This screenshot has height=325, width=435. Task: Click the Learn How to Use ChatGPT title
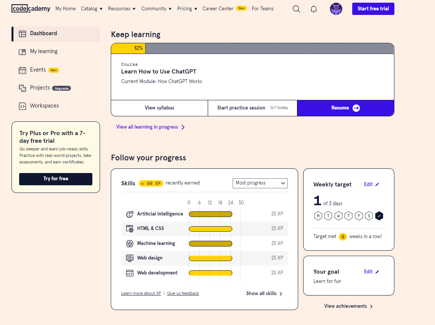159,72
